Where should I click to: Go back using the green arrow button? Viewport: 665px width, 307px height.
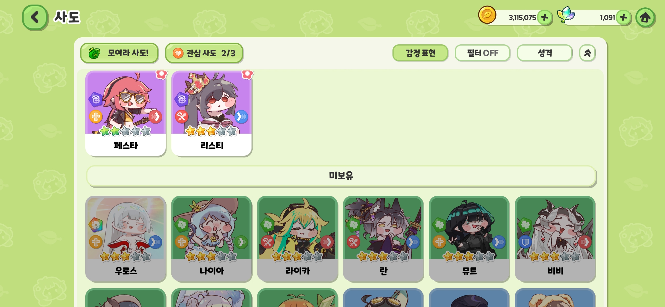(x=35, y=17)
